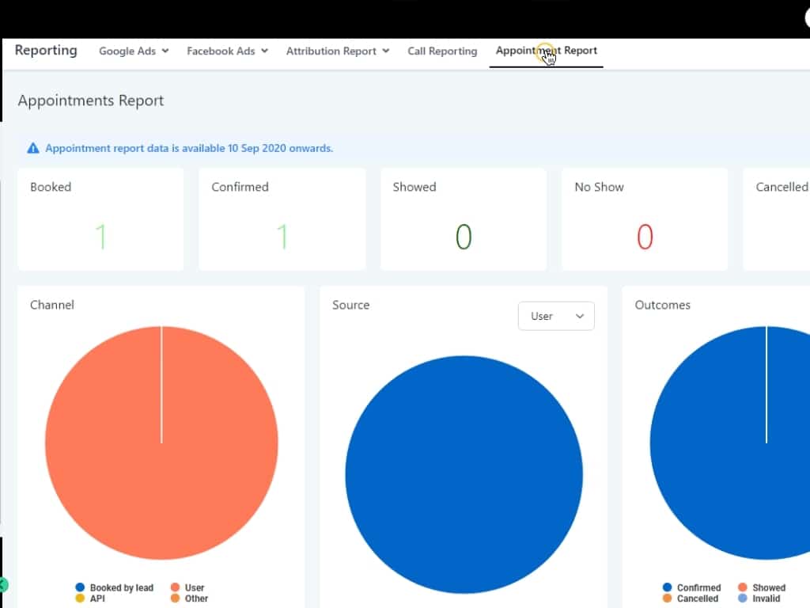Open the User dropdown in Source panel
Image resolution: width=810 pixels, height=608 pixels.
556,316
